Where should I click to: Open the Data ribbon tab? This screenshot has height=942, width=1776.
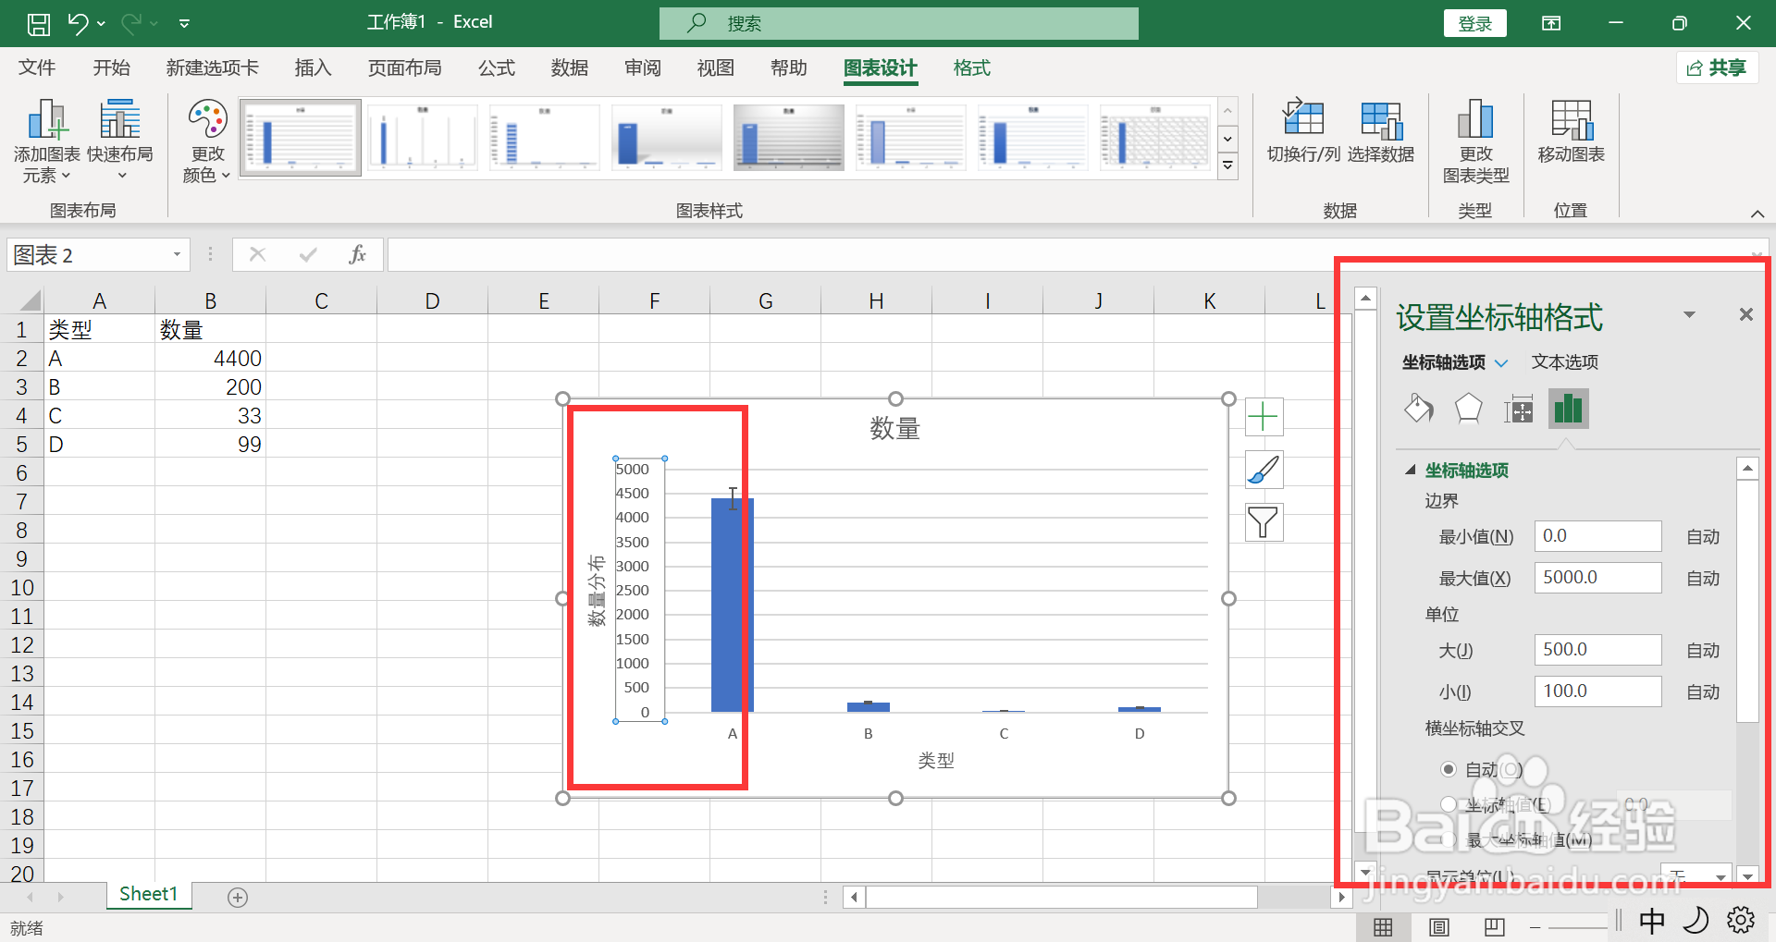(x=569, y=67)
